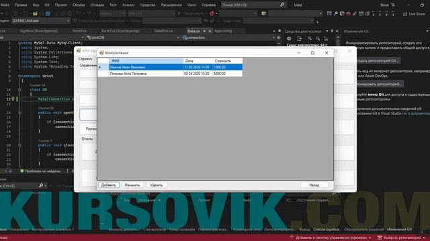Click Добавить в систему управления версиями
The image size is (430, 241).
[x=331, y=238]
